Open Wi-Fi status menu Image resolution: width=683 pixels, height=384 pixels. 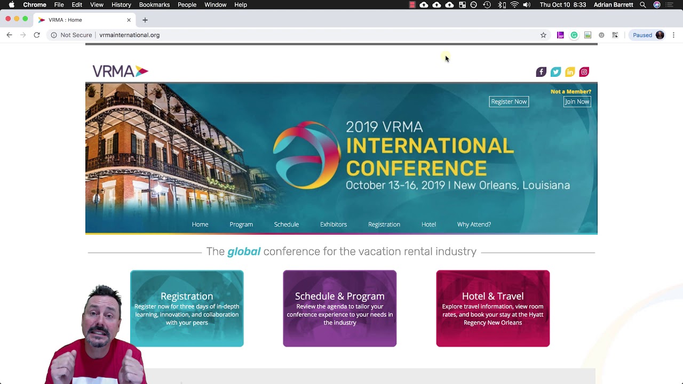pyautogui.click(x=514, y=5)
